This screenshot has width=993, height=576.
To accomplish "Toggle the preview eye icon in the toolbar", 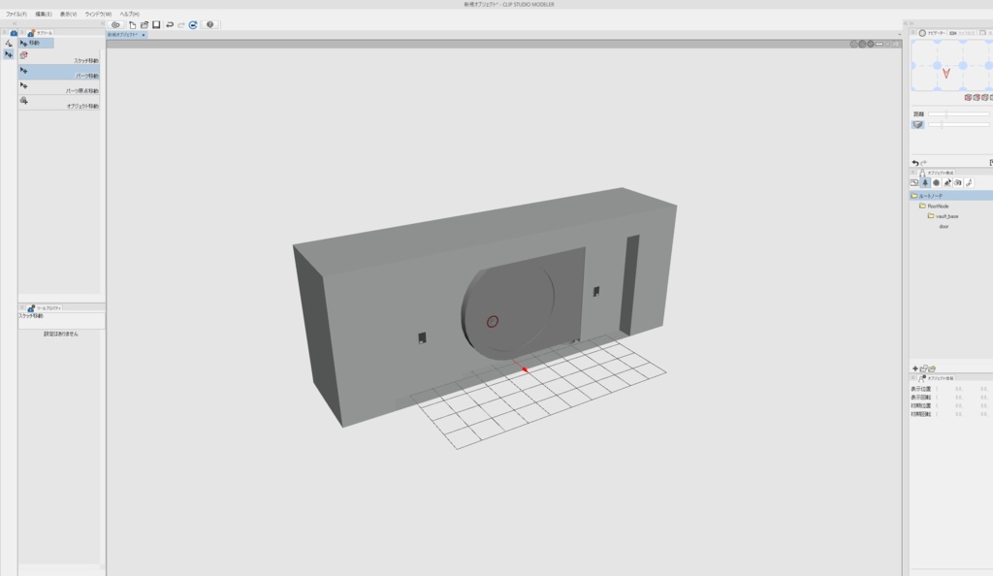I will point(115,24).
